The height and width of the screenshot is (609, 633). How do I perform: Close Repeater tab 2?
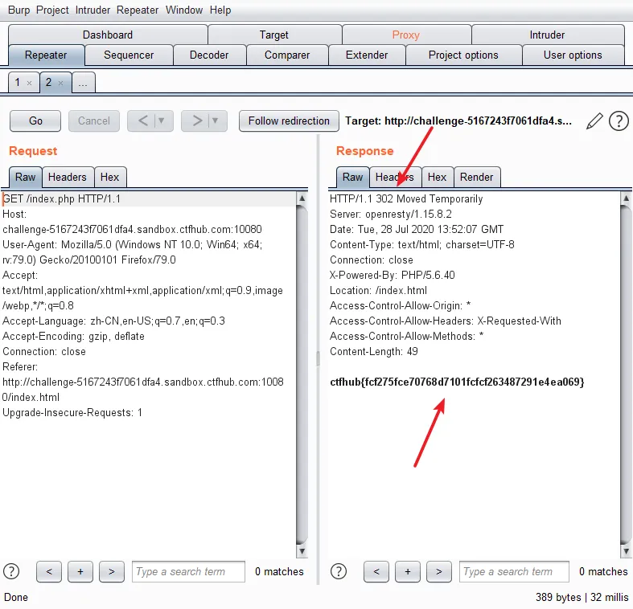pos(60,83)
